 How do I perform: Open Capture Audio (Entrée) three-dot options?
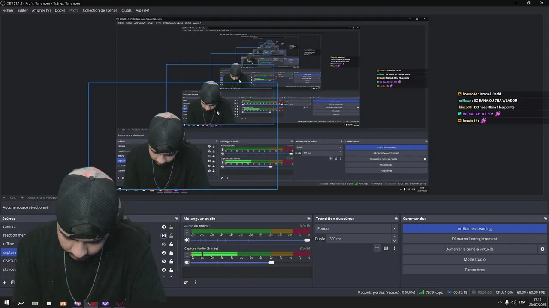pos(187,255)
